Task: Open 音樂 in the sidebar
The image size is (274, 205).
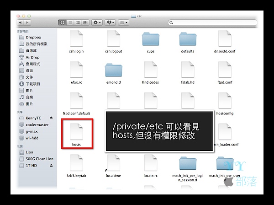Action: (26, 97)
